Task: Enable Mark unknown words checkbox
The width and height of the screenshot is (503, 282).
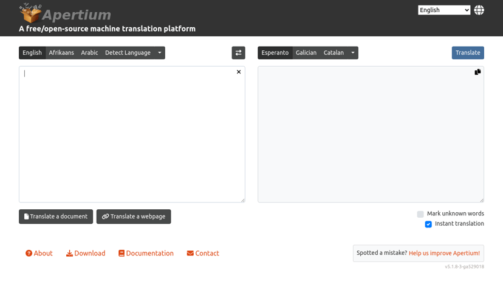Action: pyautogui.click(x=420, y=214)
